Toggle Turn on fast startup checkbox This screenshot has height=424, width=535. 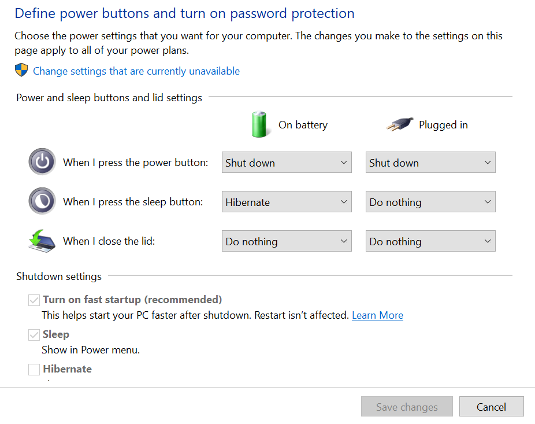(34, 300)
